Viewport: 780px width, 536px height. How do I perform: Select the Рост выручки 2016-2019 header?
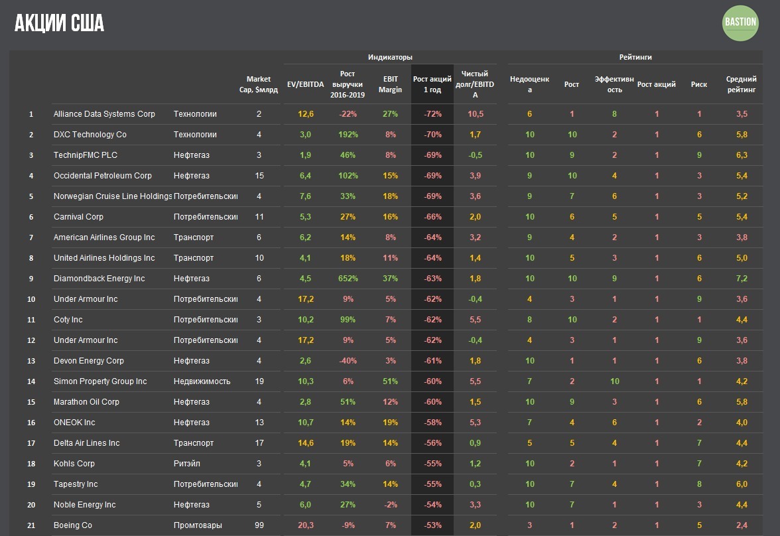tap(348, 84)
